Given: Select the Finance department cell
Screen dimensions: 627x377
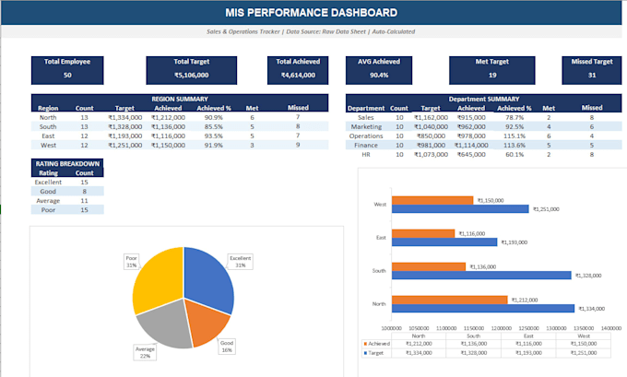Looking at the screenshot, I should click(x=366, y=145).
